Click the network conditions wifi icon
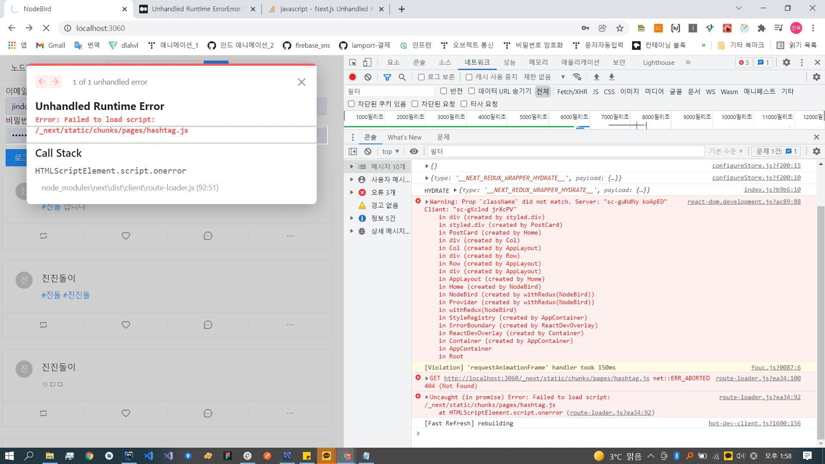Image resolution: width=825 pixels, height=464 pixels. (577, 77)
